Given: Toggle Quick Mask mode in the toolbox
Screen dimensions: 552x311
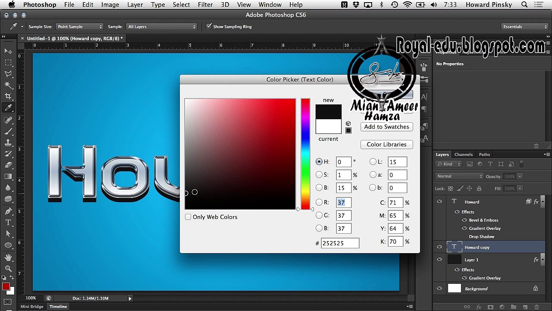Looking at the screenshot, I should pos(8,301).
